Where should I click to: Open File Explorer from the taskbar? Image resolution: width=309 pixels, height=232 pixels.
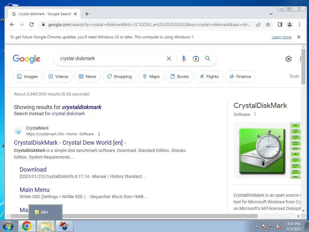click(46, 226)
